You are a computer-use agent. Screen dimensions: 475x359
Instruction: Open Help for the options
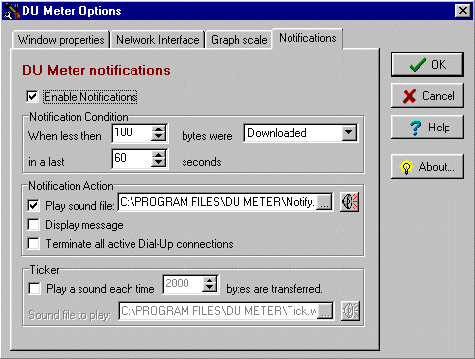coord(427,128)
